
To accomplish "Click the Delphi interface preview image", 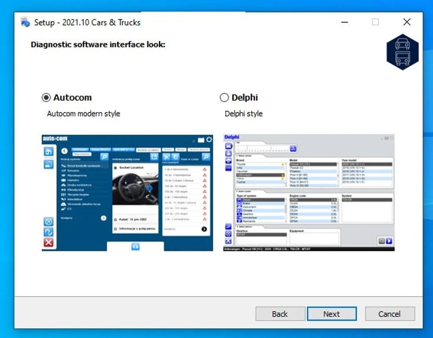I will pyautogui.click(x=309, y=193).
